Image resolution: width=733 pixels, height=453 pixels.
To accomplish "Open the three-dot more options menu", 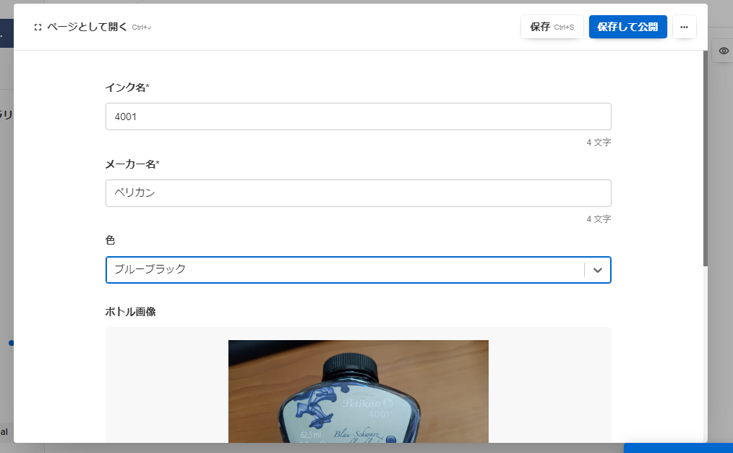I will click(x=685, y=27).
